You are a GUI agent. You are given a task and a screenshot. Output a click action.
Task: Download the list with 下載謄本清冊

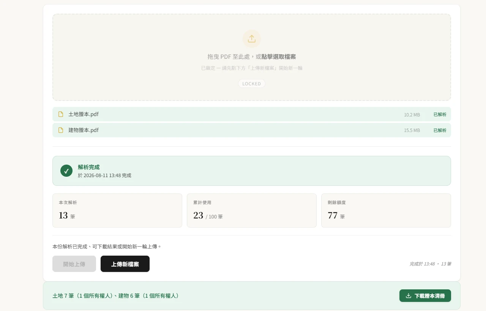pyautogui.click(x=425, y=296)
